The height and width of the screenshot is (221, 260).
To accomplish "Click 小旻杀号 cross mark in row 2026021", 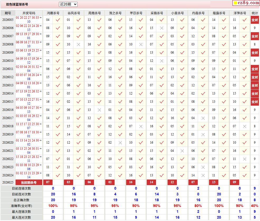I will [x=182, y=151].
